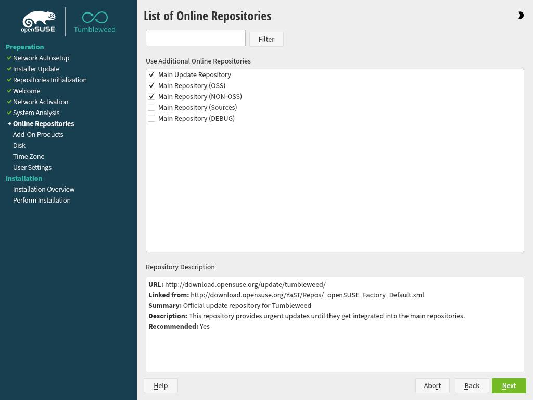Click 'Repositories Initialization' step

49,80
